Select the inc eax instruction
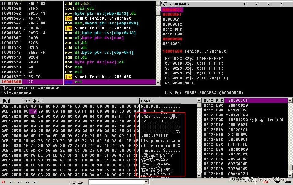 [74, 67]
